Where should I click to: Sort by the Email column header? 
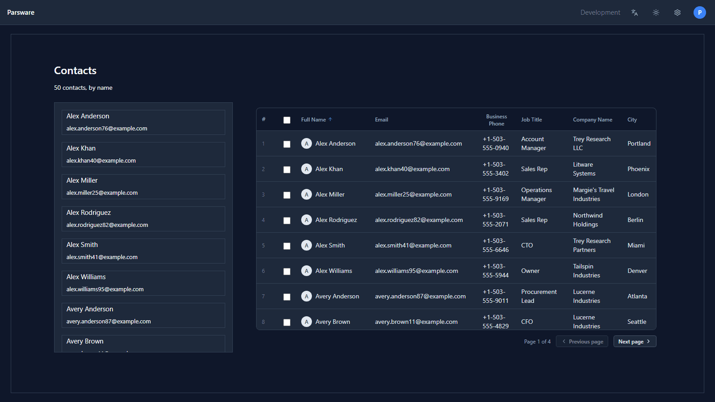pyautogui.click(x=382, y=120)
